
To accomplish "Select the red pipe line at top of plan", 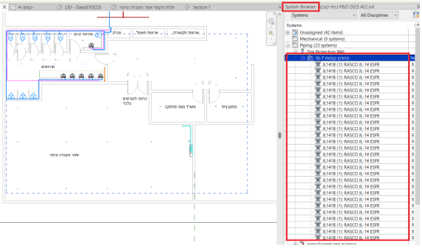I will (123, 17).
